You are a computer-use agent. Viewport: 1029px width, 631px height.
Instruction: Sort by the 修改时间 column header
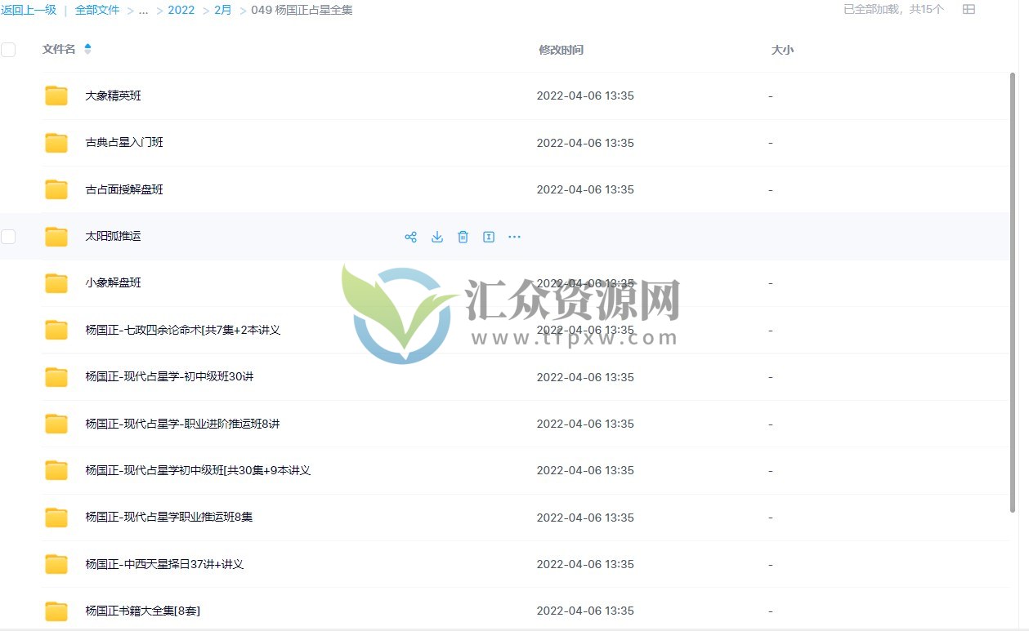[x=561, y=49]
